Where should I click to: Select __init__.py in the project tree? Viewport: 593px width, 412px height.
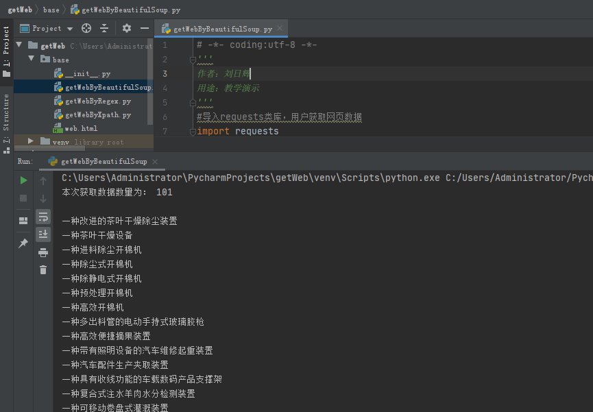83,74
